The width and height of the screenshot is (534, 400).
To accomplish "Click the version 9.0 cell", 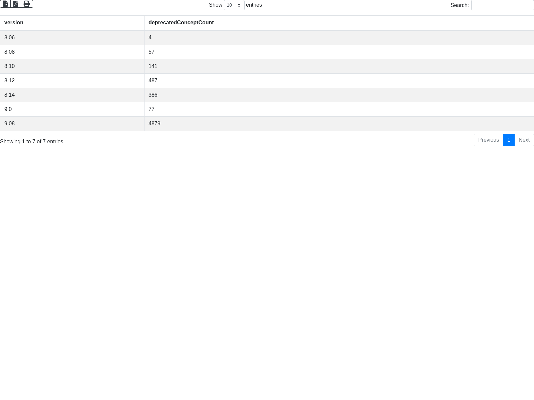I will point(8,109).
